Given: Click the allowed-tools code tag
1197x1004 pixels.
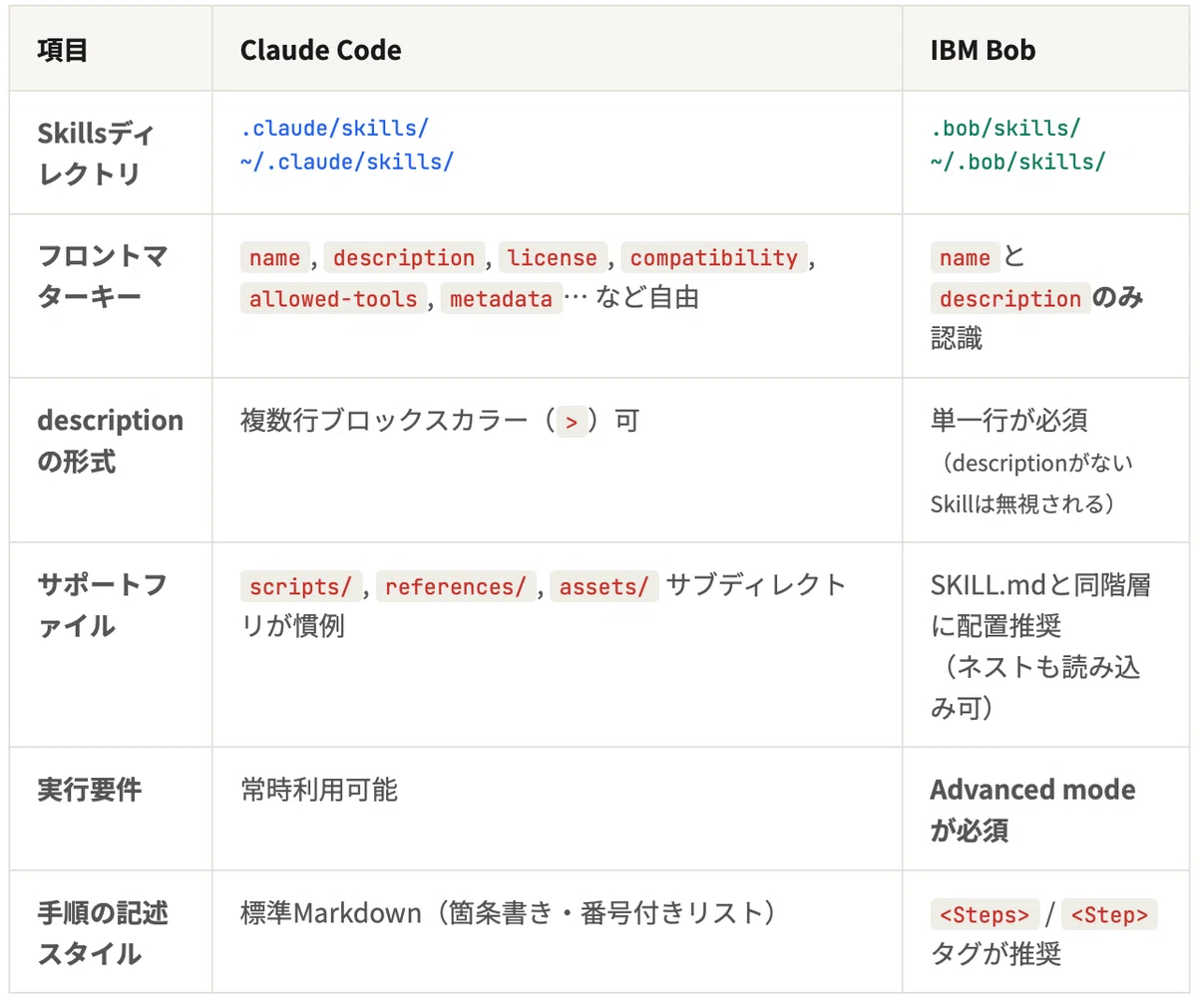Looking at the screenshot, I should pyautogui.click(x=332, y=299).
